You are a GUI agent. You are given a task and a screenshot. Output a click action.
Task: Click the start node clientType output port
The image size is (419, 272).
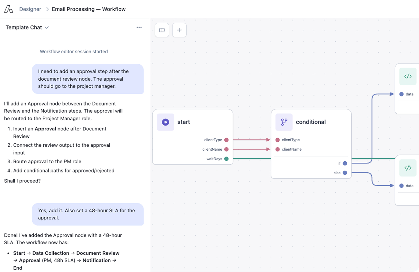[226, 140]
